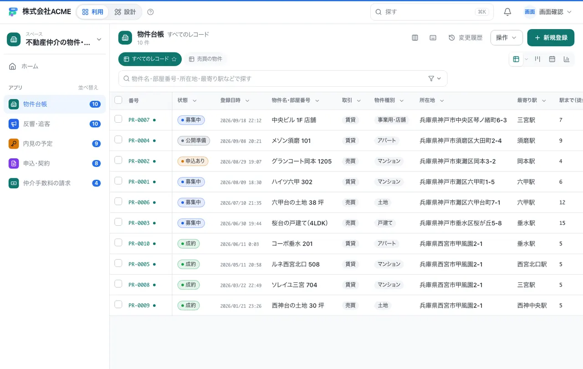Star the すべてのレコード view
This screenshot has height=369, width=583.
pyautogui.click(x=174, y=59)
